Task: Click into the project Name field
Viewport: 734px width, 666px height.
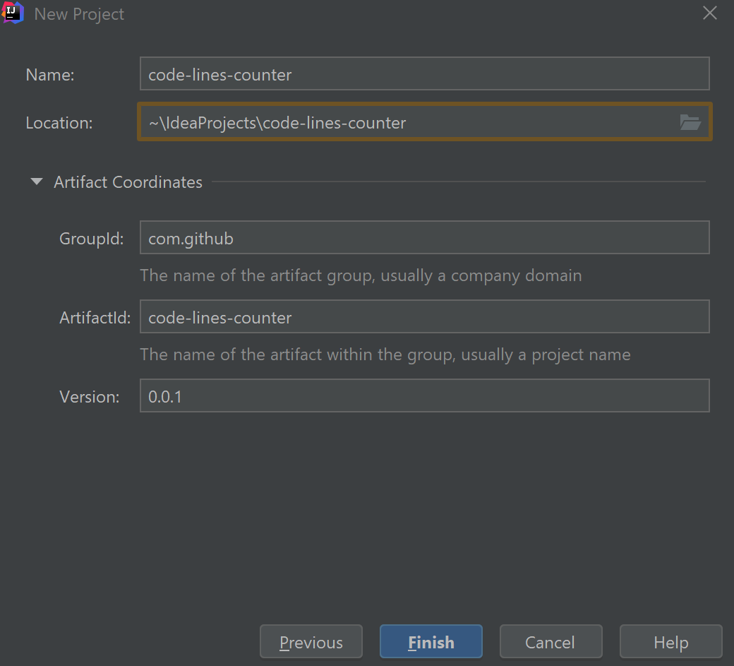Action: coord(423,74)
